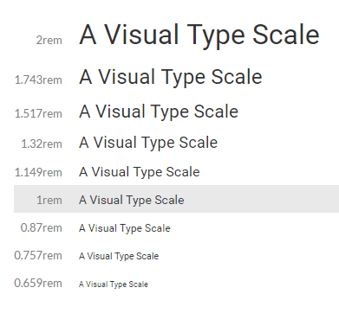Click the 1.517rem size label
339x313 pixels.
pyautogui.click(x=38, y=113)
